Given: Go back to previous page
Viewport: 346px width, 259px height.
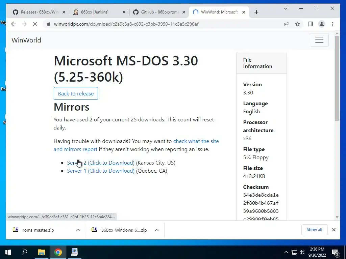Looking at the screenshot, I should point(14,24).
